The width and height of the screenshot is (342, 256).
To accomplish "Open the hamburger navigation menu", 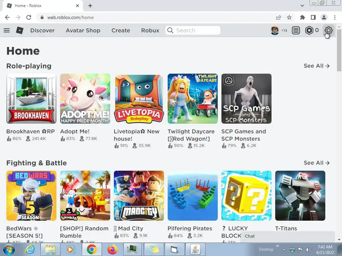I will (7, 30).
